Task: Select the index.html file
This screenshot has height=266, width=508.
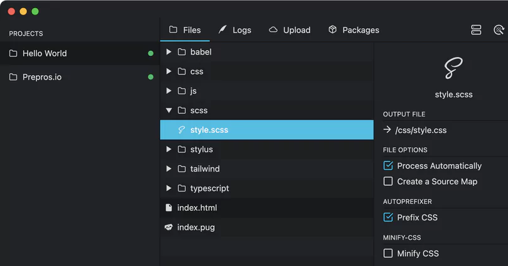Action: (x=267, y=208)
